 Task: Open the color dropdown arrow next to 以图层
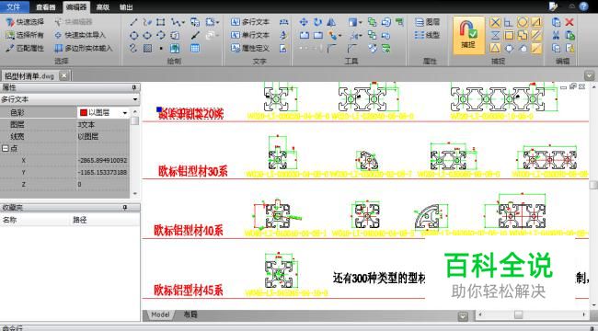pos(125,113)
